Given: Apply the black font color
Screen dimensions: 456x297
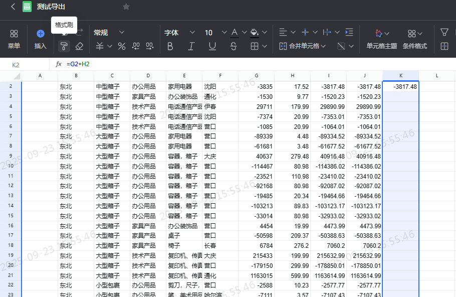Looking at the screenshot, I should point(235,33).
